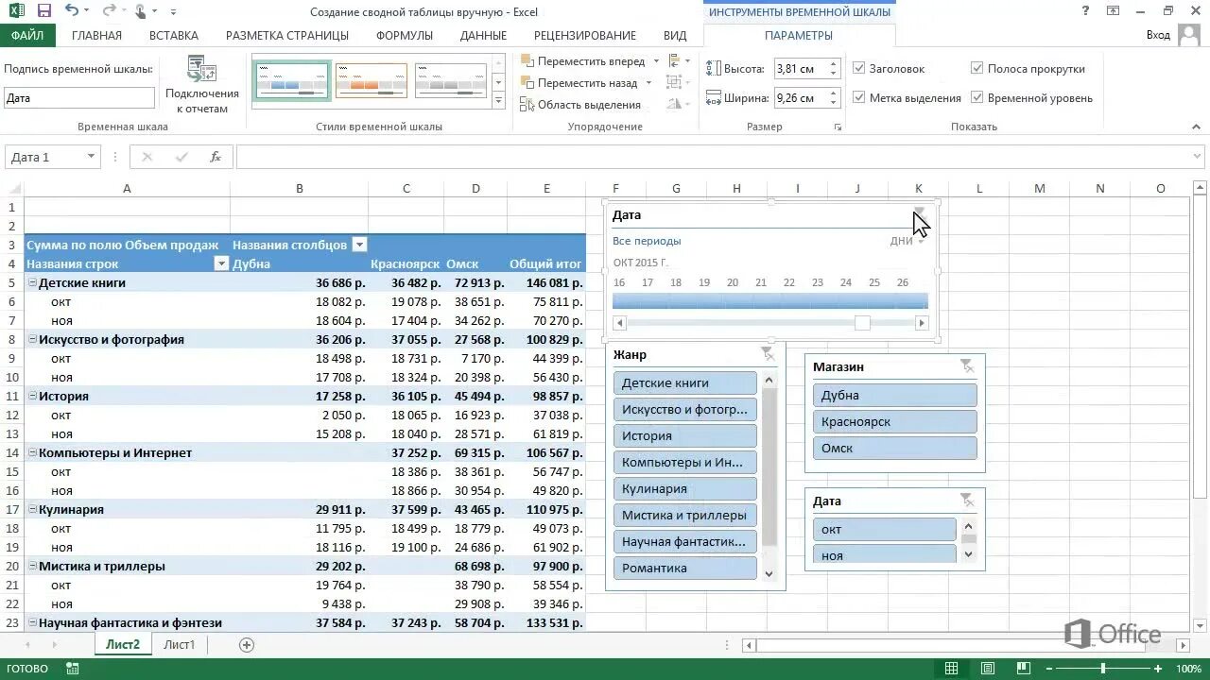Switch to Page Layout view icon
1210x680 pixels.
[987, 669]
